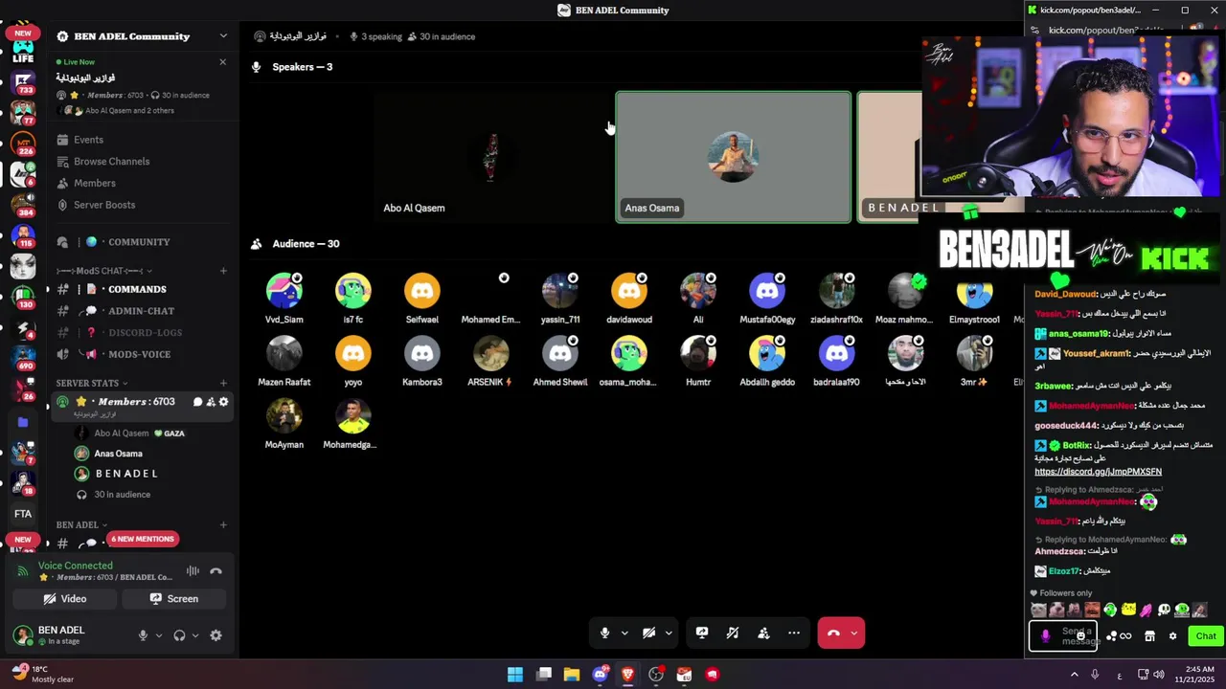Open channel points bubbles icon in Kick chat
This screenshot has width=1226, height=689.
(1111, 636)
